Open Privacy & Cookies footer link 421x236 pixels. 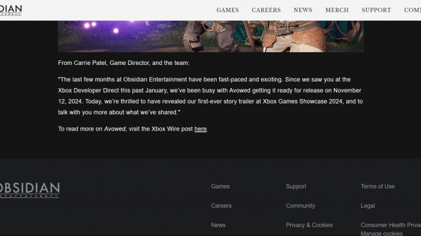(309, 225)
